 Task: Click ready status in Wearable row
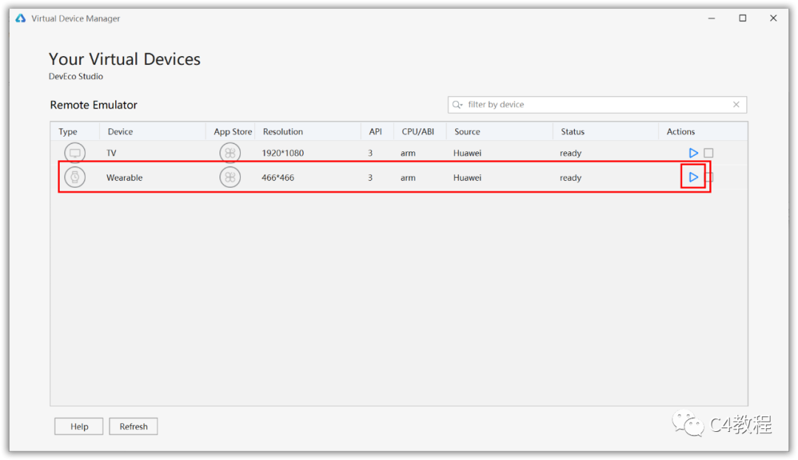570,178
